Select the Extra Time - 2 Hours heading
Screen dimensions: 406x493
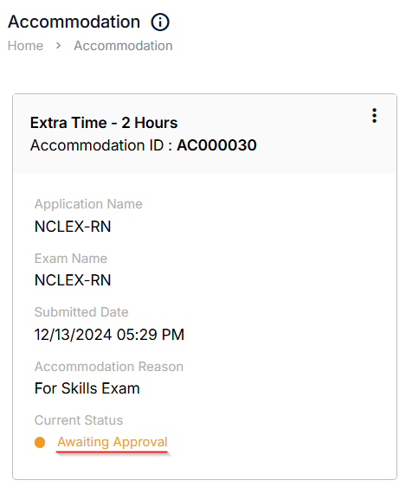click(x=104, y=123)
